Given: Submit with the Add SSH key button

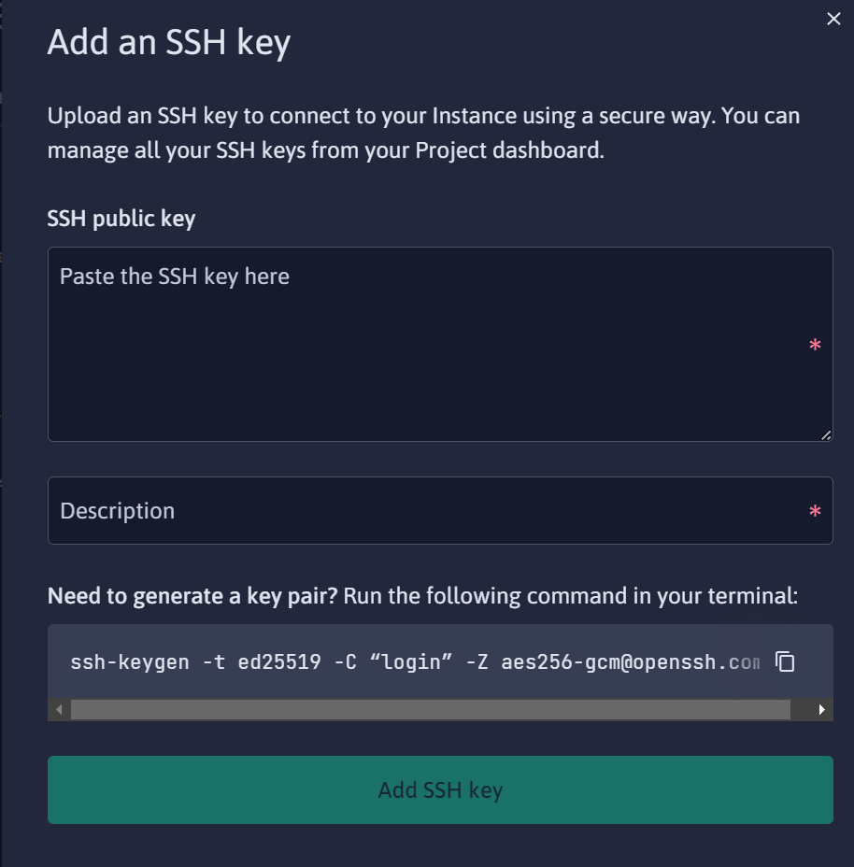Looking at the screenshot, I should tap(440, 789).
